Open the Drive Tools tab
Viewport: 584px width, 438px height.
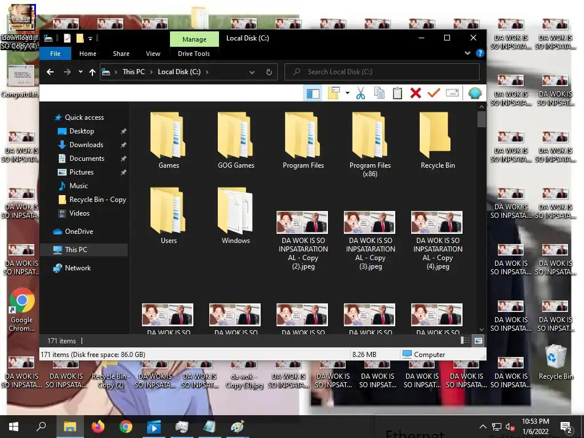[x=194, y=54]
